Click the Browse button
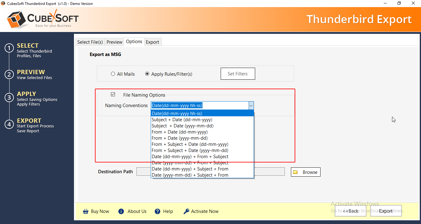This screenshot has height=224, width=421. click(x=306, y=172)
